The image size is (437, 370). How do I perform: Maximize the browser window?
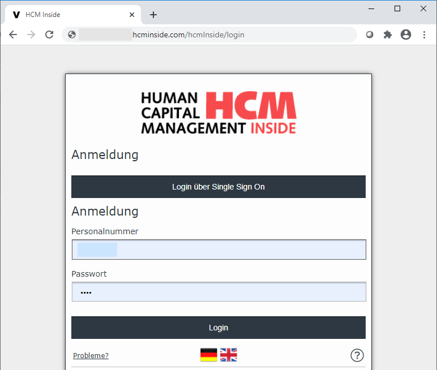pos(397,8)
